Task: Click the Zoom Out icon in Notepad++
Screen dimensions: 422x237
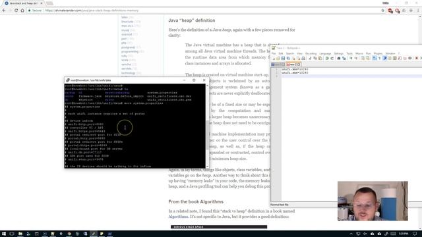Action: [355, 59]
